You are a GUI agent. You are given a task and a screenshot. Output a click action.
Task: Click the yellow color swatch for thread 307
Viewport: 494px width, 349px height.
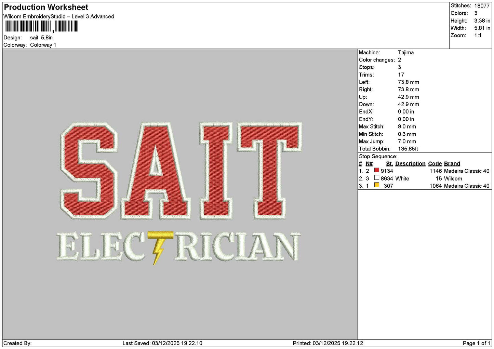(376, 185)
